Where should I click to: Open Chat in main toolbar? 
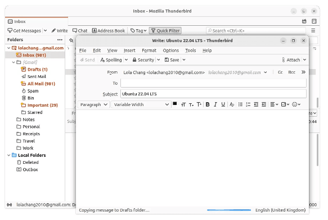80,31
